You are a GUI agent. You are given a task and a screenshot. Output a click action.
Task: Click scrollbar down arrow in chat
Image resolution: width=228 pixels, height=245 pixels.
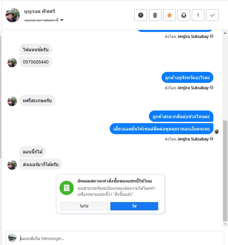[x=225, y=224]
